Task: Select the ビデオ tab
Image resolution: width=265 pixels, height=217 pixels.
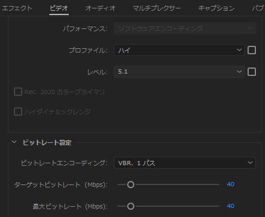Action: tap(59, 8)
